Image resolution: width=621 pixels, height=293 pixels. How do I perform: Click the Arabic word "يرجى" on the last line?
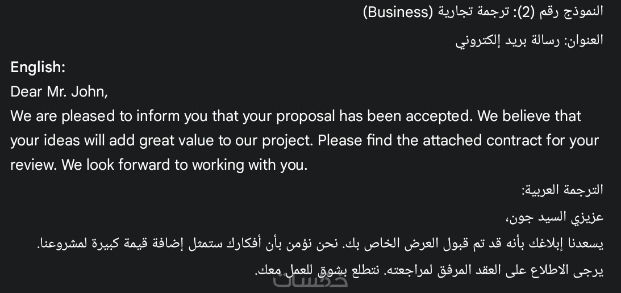click(590, 270)
